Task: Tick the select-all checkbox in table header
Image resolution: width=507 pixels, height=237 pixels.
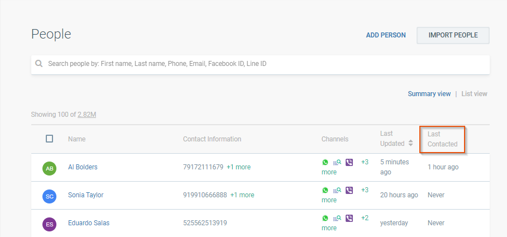Action: click(50, 139)
